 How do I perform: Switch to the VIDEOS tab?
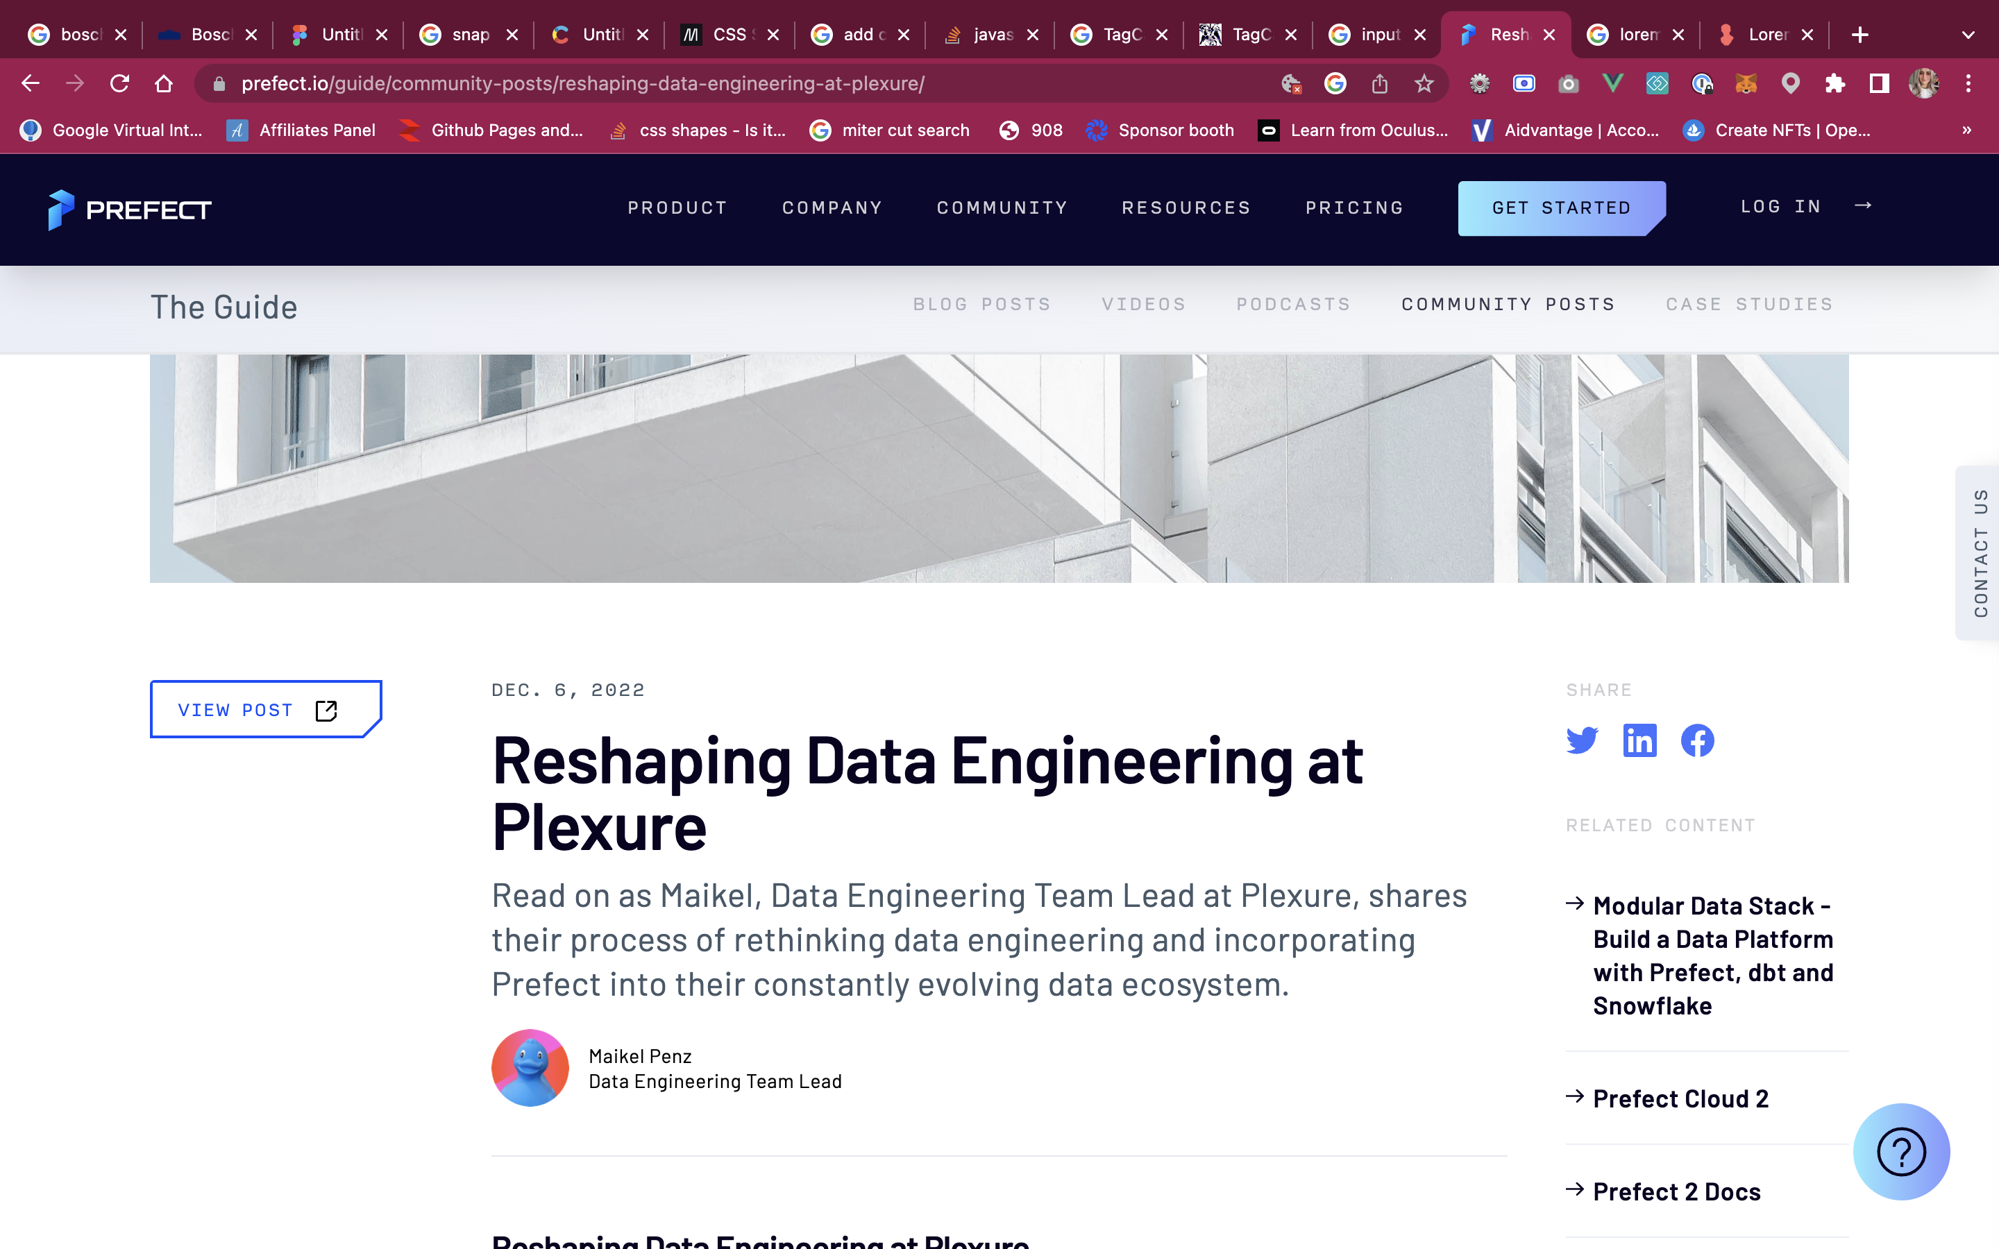click(1143, 304)
